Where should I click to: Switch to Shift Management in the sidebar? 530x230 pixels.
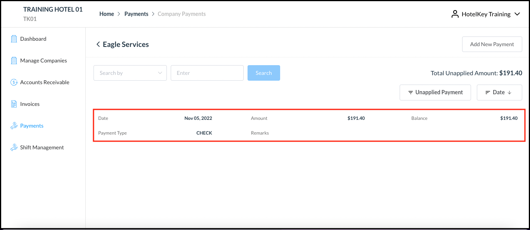pos(42,147)
